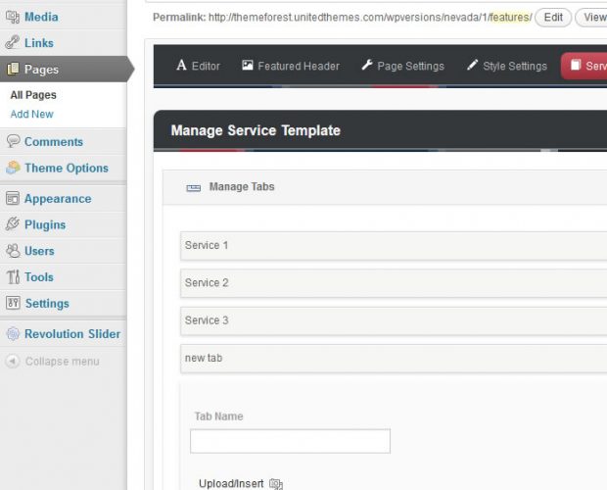This screenshot has height=490, width=607.
Task: Click the Edit permalink button
Action: coord(553,18)
